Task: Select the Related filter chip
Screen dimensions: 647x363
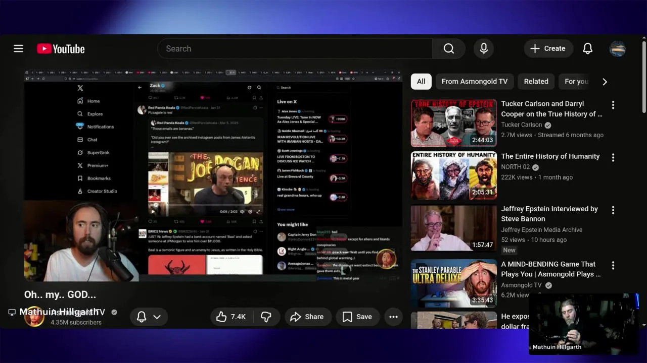Action: point(536,81)
